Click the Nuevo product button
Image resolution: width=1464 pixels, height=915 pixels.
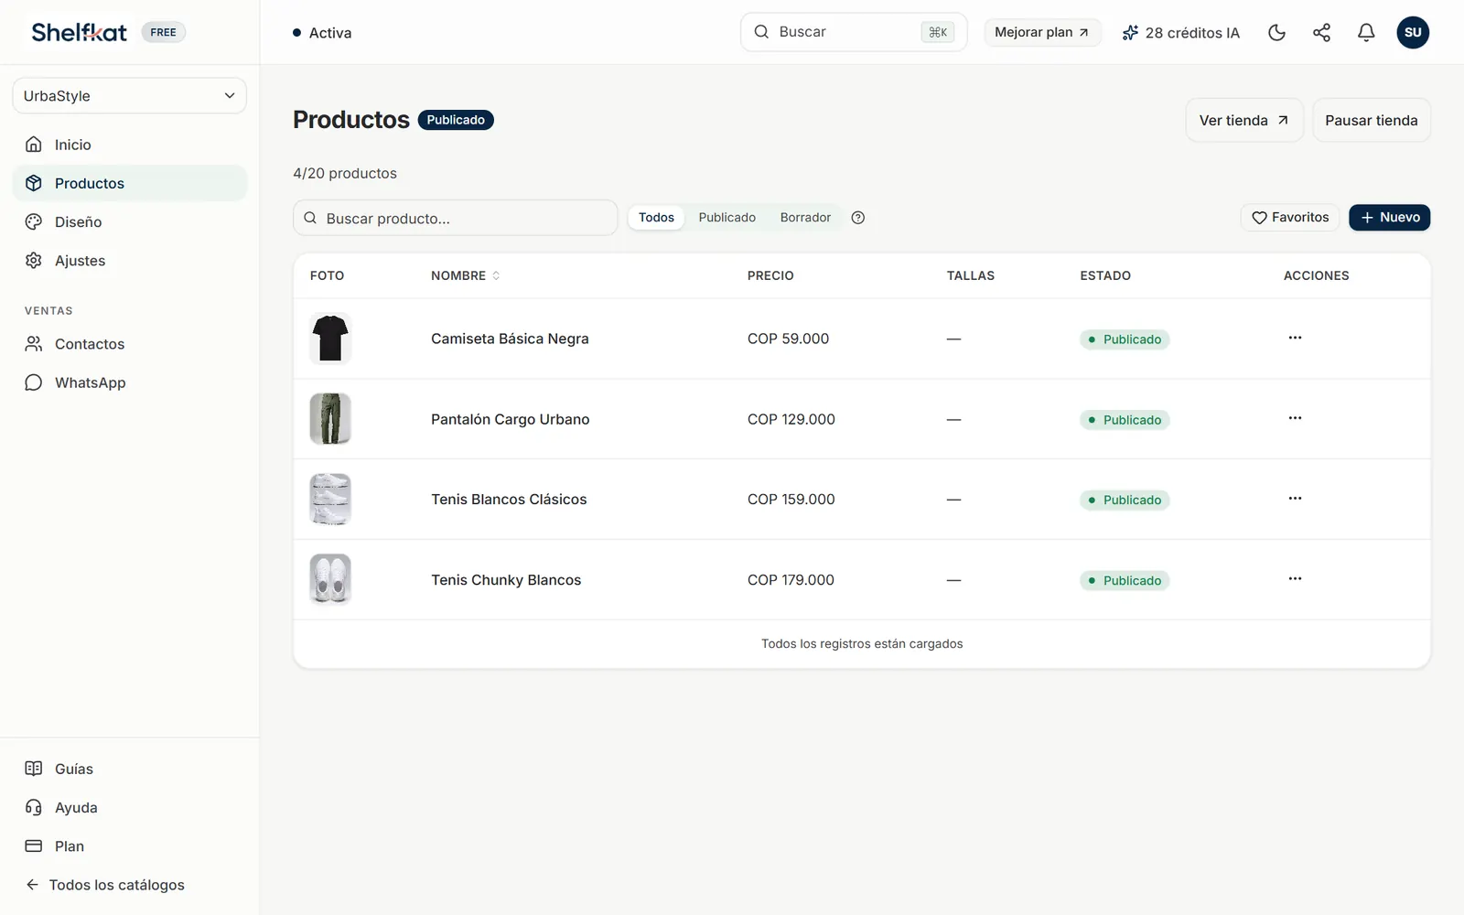click(1389, 218)
